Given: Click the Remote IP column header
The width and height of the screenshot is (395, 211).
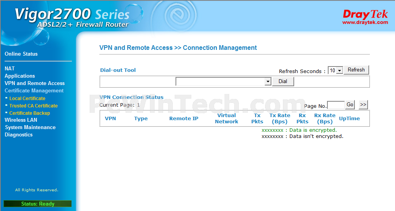Looking at the screenshot, I should tap(184, 118).
